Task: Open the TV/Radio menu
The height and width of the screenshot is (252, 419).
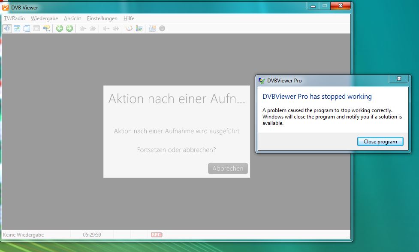Action: 14,18
